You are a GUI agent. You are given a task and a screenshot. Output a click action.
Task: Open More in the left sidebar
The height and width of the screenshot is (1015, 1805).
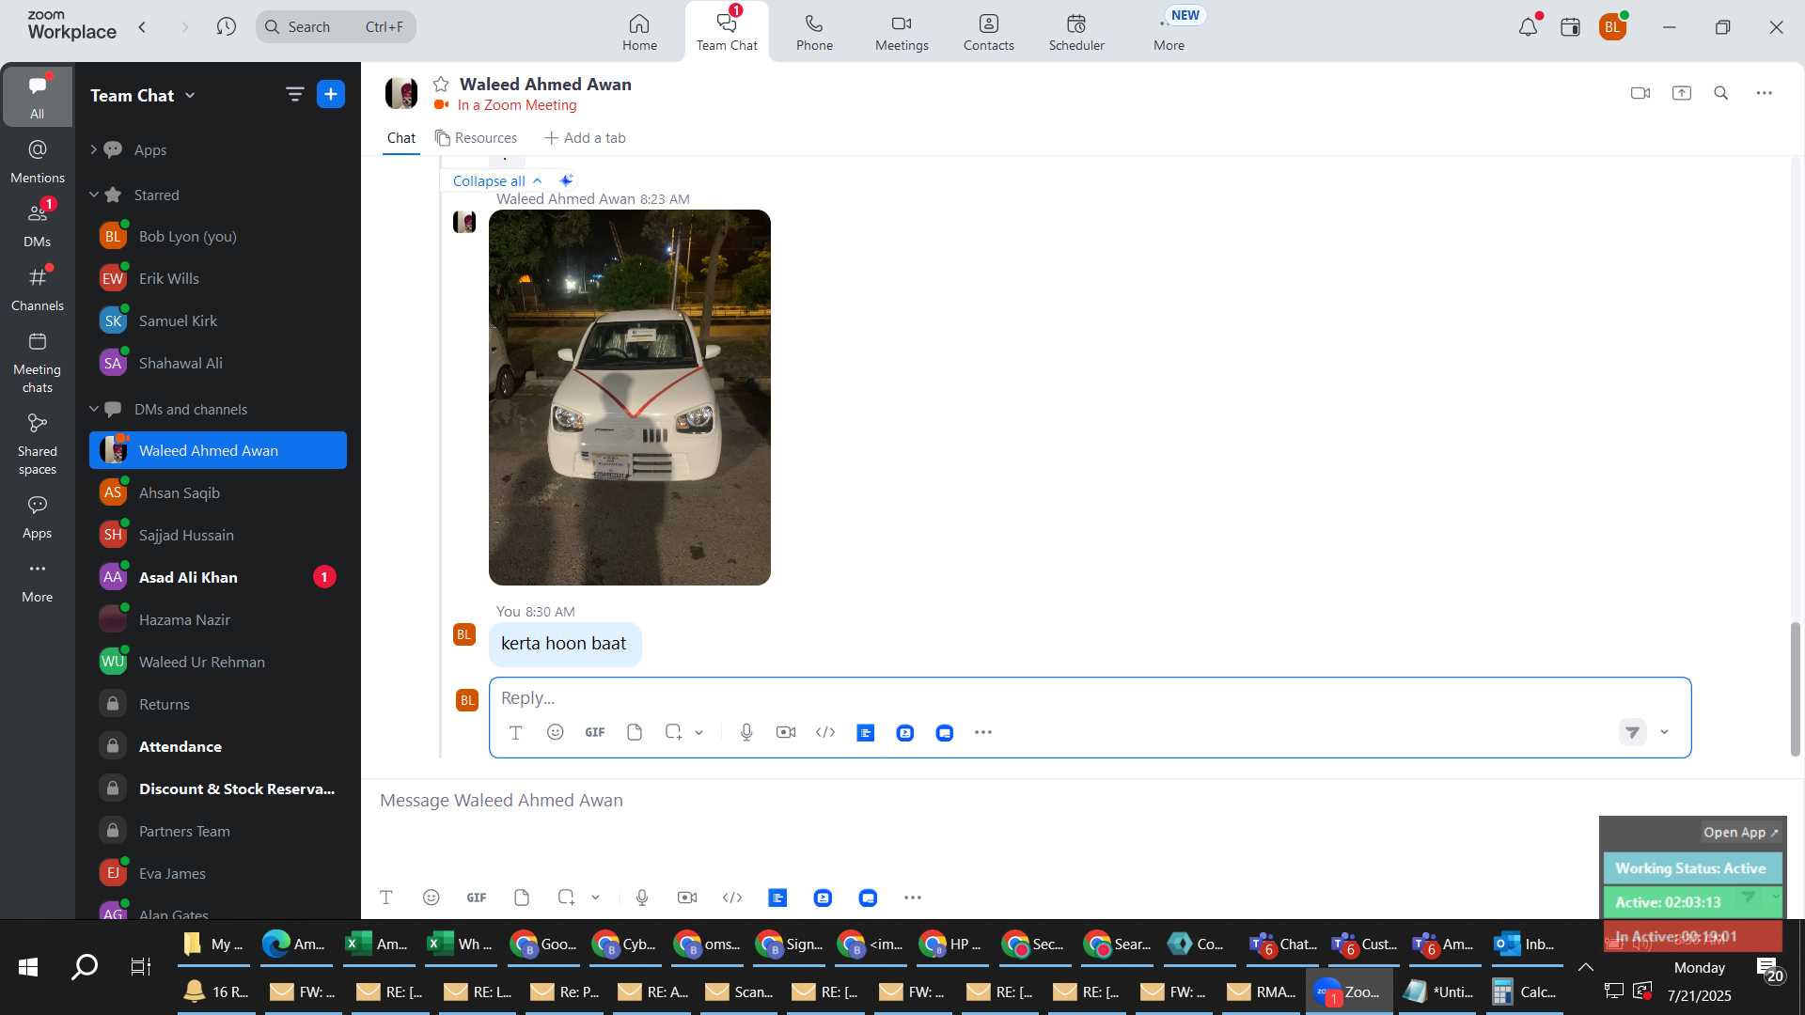(38, 581)
